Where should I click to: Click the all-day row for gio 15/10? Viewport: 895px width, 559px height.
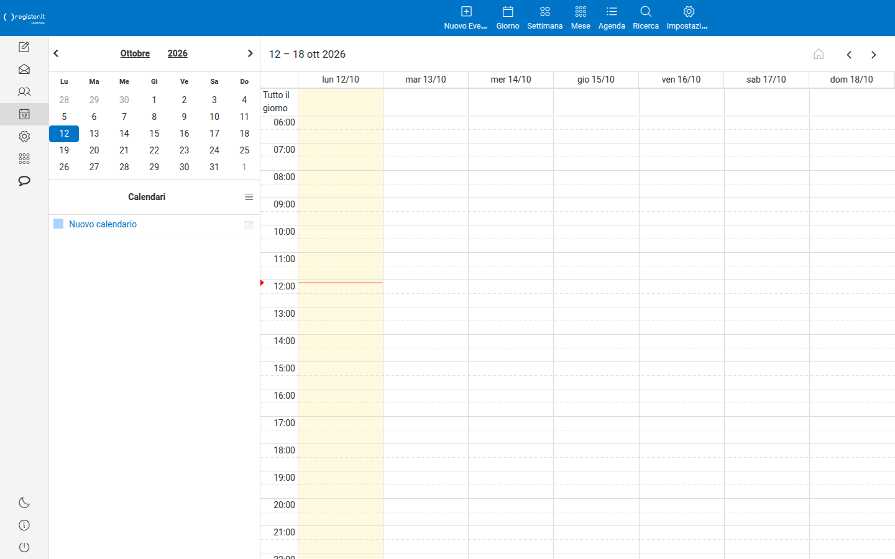pos(596,102)
